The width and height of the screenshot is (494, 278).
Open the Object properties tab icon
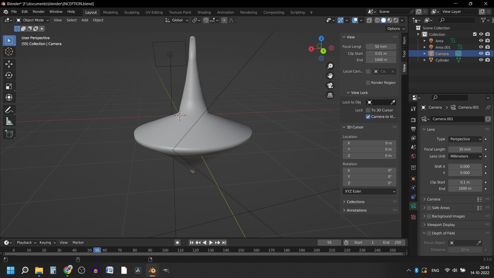pyautogui.click(x=413, y=179)
